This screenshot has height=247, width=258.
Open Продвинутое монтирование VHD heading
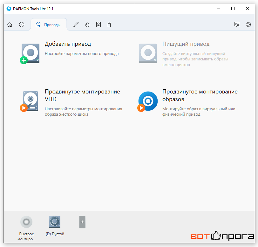point(82,95)
